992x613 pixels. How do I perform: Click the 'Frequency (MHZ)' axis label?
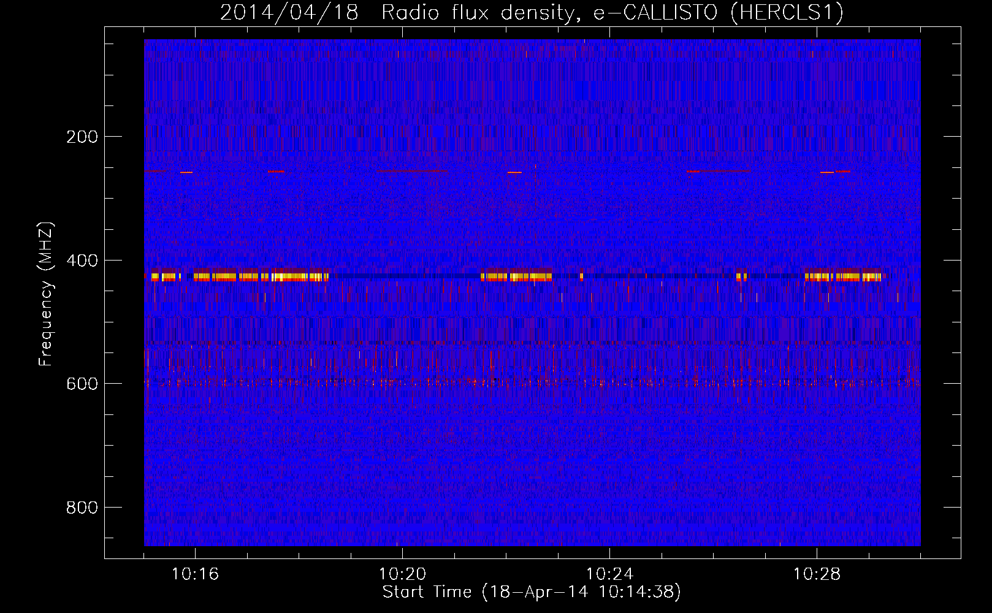pos(46,294)
